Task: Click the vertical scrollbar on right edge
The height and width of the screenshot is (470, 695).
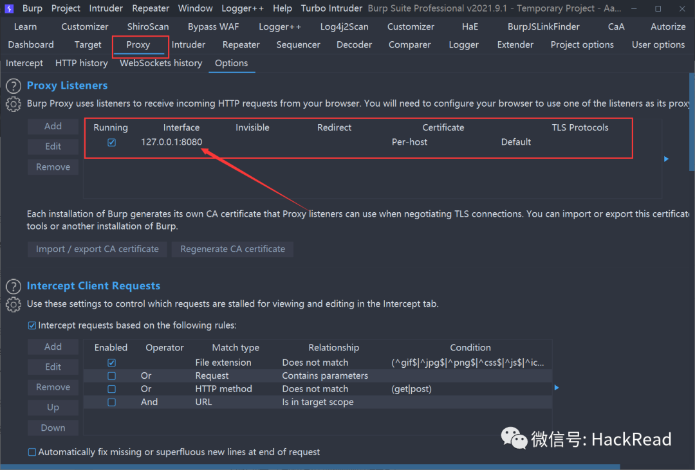Action: tap(692, 122)
